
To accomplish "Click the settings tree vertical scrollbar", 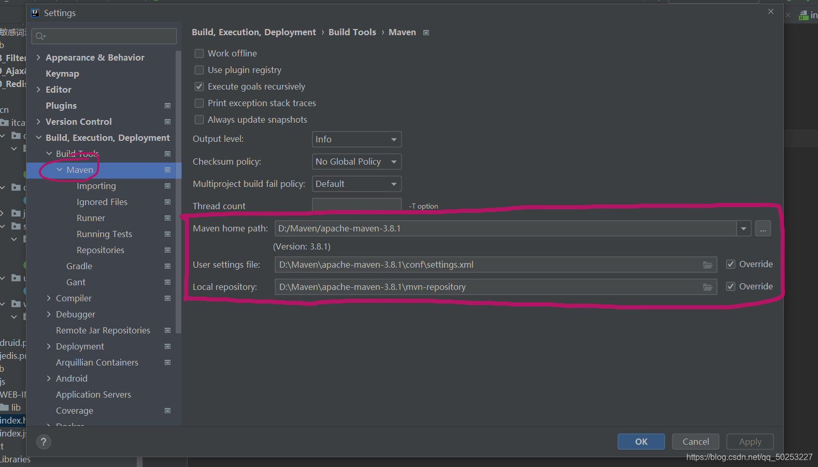I will coord(179,192).
